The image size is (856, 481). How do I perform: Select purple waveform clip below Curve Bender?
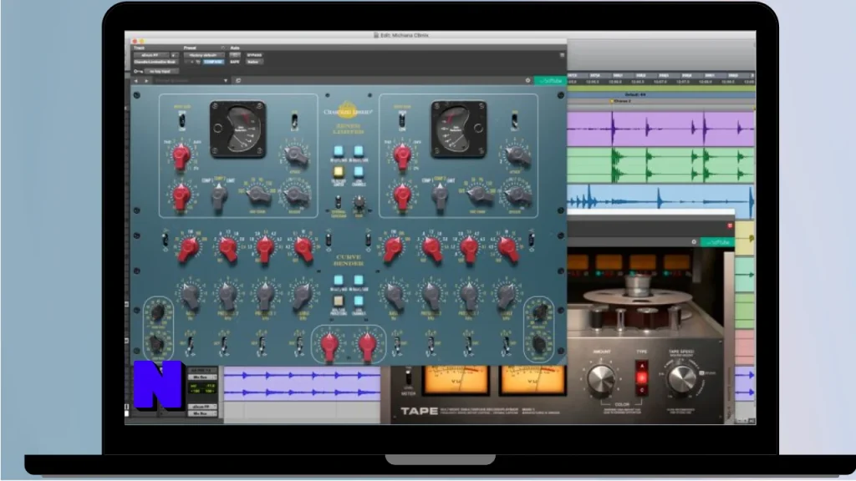(x=302, y=384)
